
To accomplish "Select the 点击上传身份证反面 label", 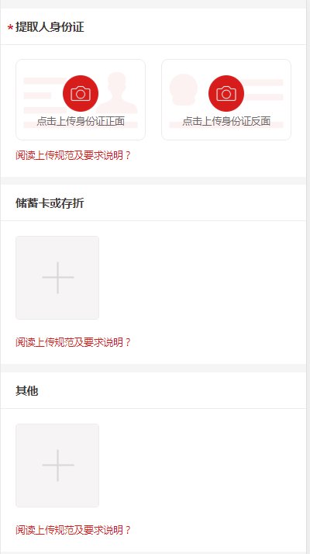I will (226, 121).
